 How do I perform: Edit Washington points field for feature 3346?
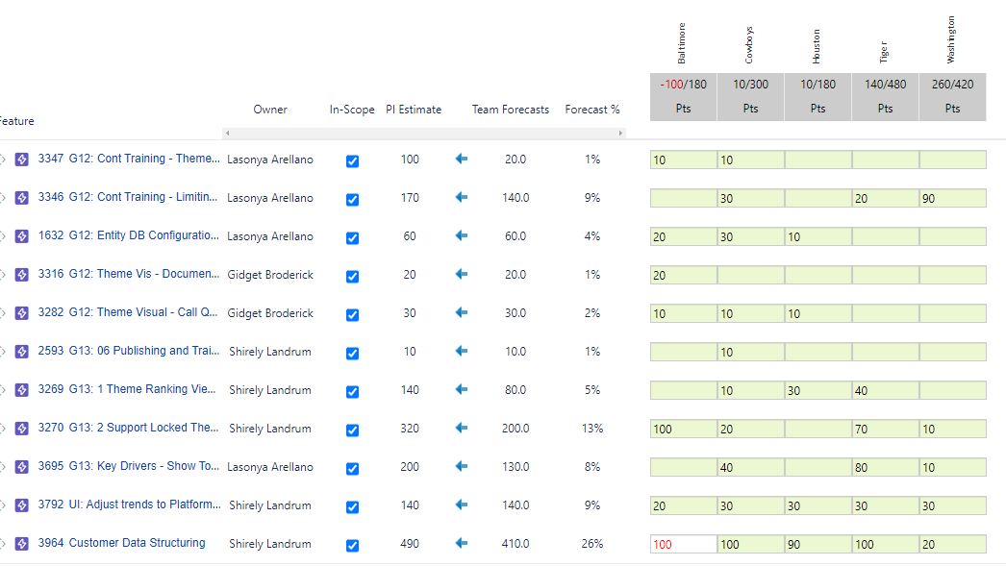pos(953,198)
